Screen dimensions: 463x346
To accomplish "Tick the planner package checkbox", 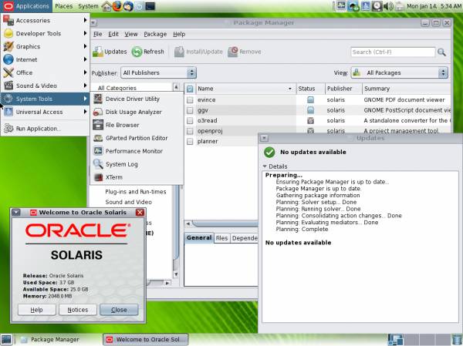I will [x=190, y=141].
